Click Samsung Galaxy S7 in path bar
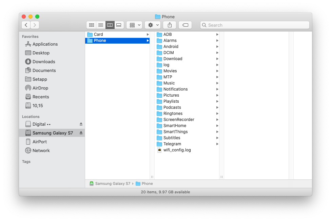The image size is (331, 221). [110, 183]
